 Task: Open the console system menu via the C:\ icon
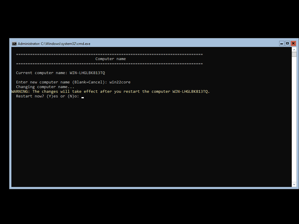[x=14, y=43]
